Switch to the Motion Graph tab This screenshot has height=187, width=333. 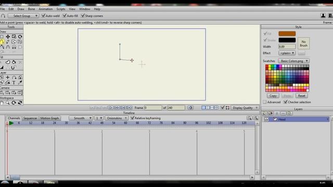pyautogui.click(x=49, y=118)
